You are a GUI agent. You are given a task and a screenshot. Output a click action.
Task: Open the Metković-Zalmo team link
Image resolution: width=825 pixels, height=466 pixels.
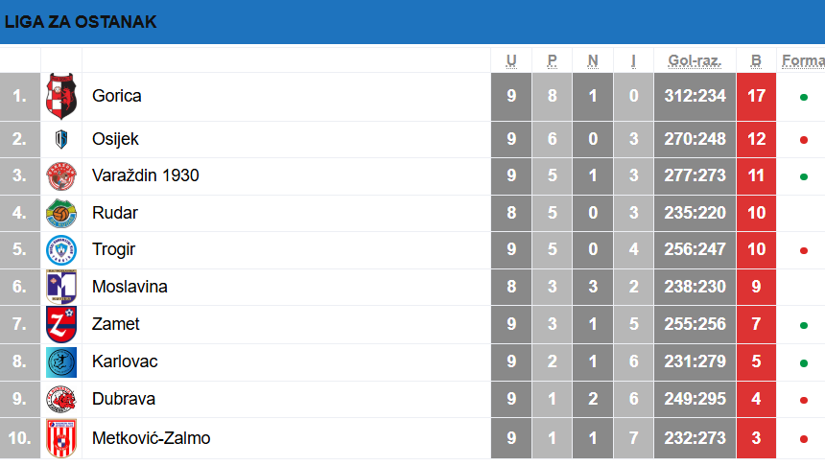(x=151, y=438)
